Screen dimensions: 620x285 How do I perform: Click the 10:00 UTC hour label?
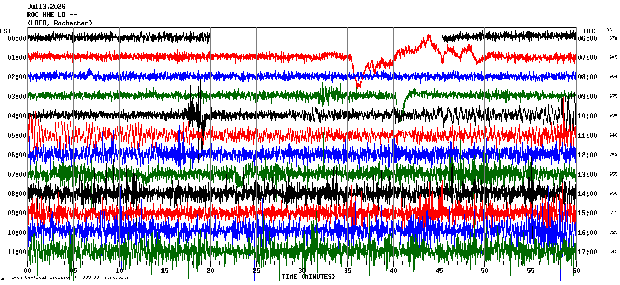[588, 116]
